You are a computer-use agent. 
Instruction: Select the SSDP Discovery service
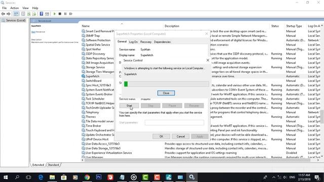[95, 54]
